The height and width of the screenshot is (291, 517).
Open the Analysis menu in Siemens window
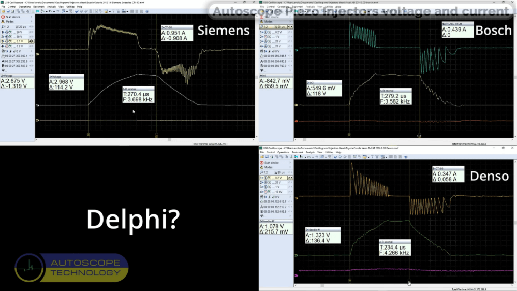point(50,7)
